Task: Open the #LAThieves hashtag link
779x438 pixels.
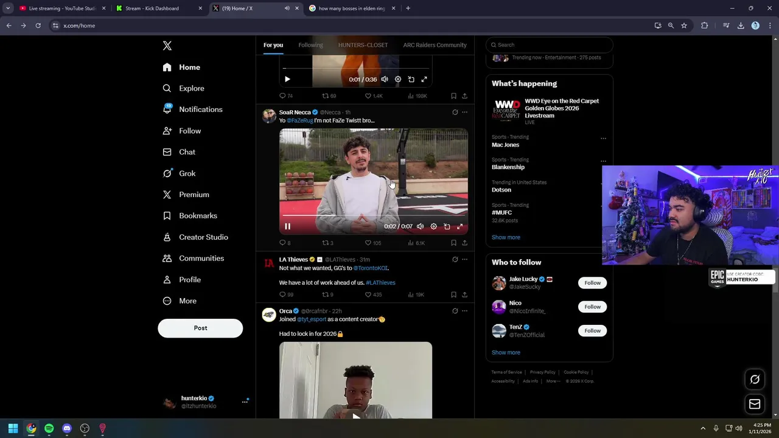Action: 380,282
